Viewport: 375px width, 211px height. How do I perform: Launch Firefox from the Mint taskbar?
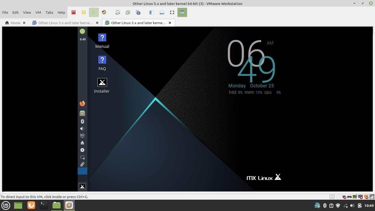pyautogui.click(x=31, y=205)
